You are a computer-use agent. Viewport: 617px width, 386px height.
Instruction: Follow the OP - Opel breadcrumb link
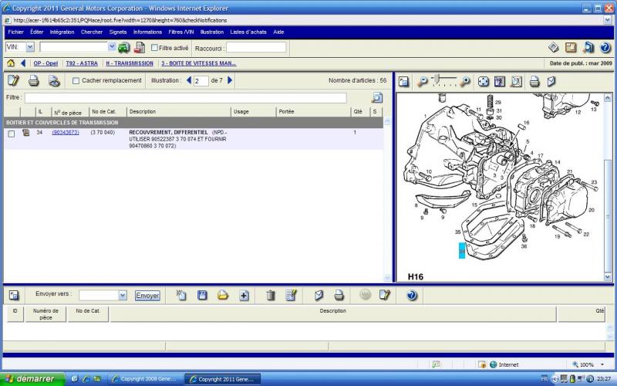click(x=46, y=63)
